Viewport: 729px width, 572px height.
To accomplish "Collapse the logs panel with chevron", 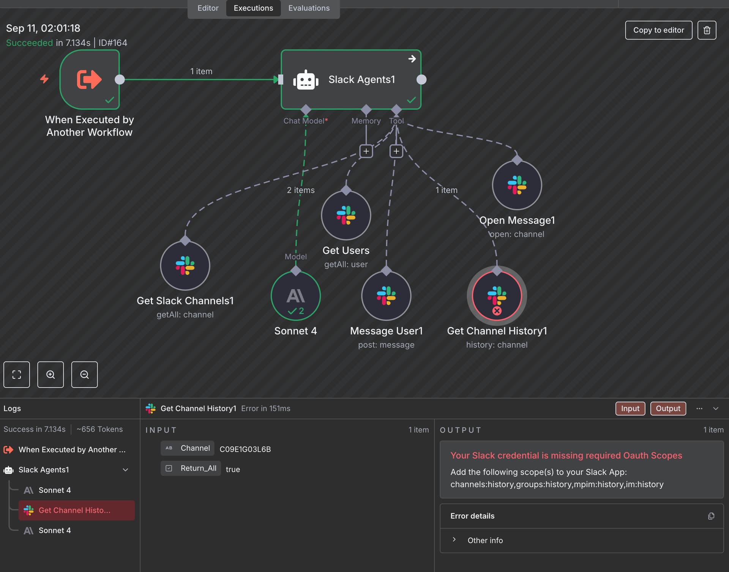I will click(x=716, y=408).
